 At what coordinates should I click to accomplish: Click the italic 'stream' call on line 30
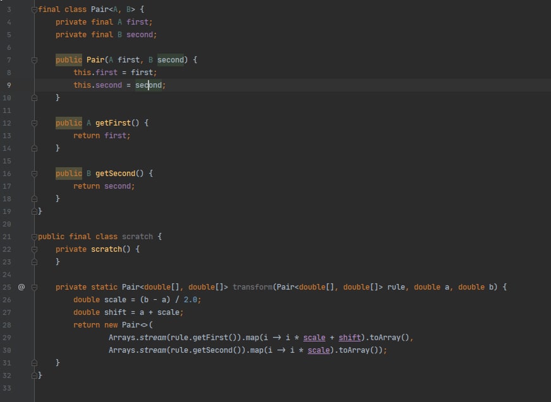click(152, 350)
